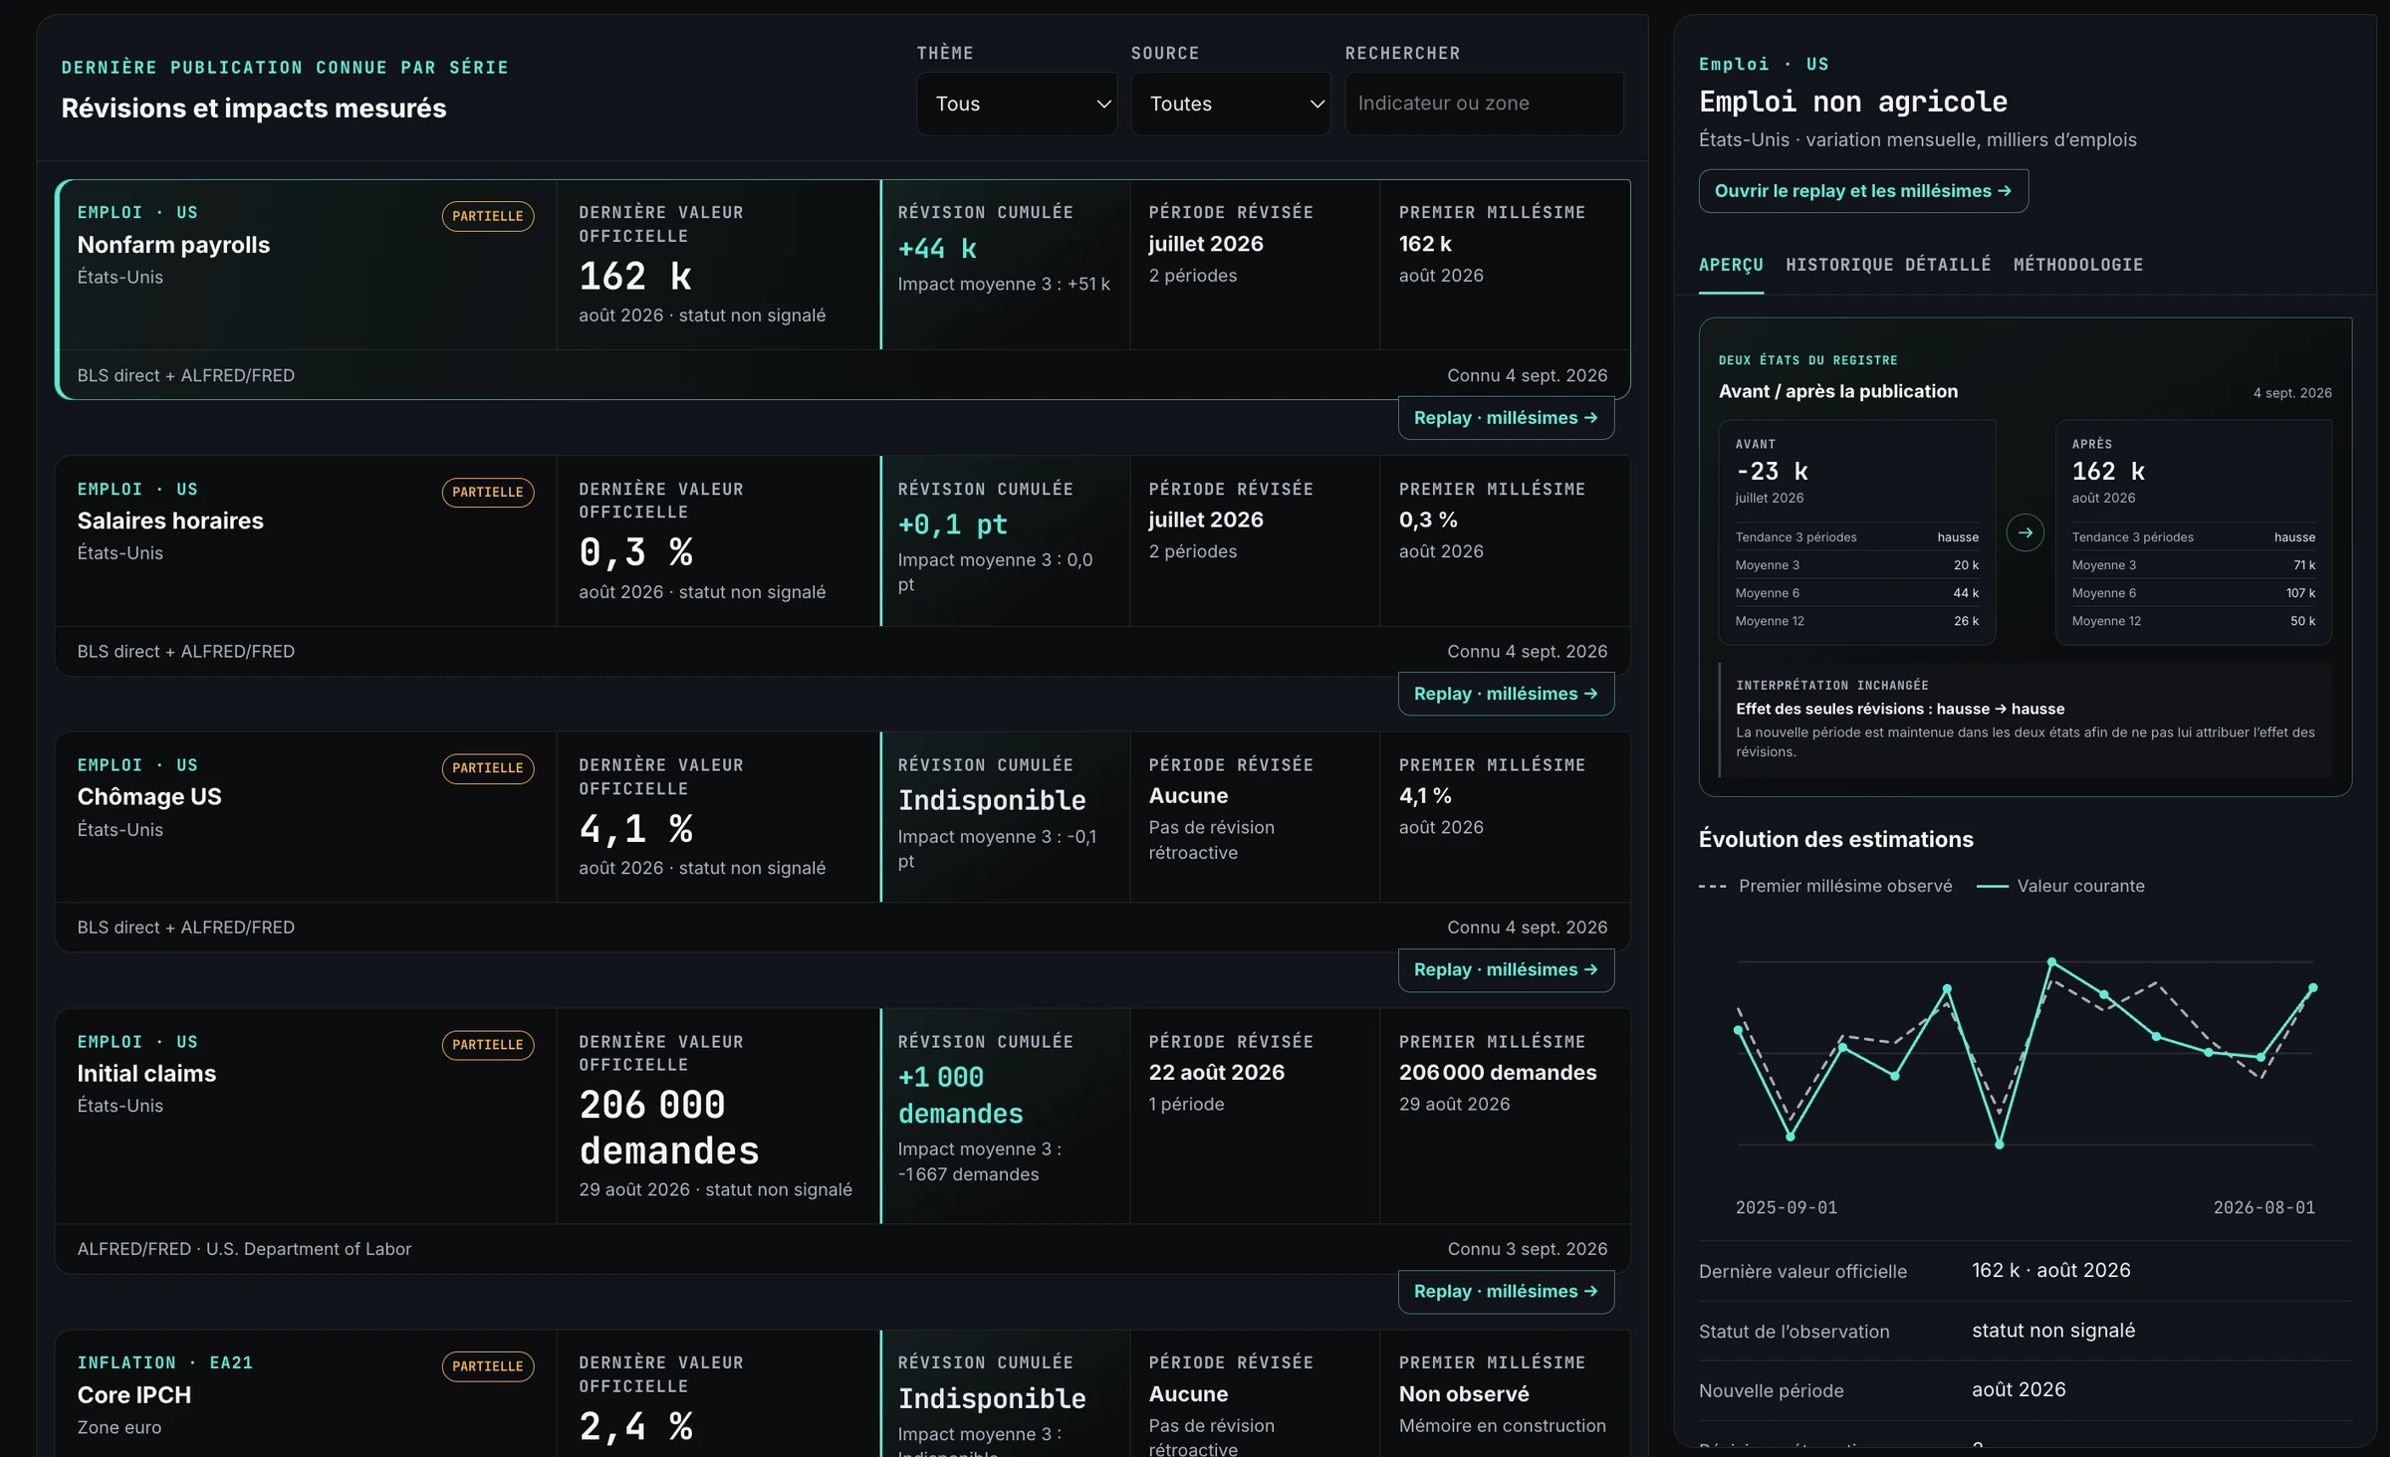The image size is (2390, 1457).
Task: Click the PARTIELLE badge on Salaires horaires
Action: pos(488,492)
